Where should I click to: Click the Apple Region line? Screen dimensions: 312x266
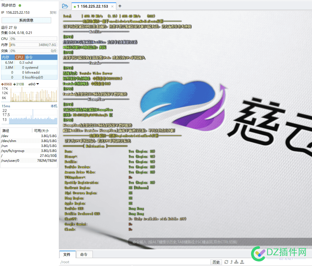tap(98, 203)
